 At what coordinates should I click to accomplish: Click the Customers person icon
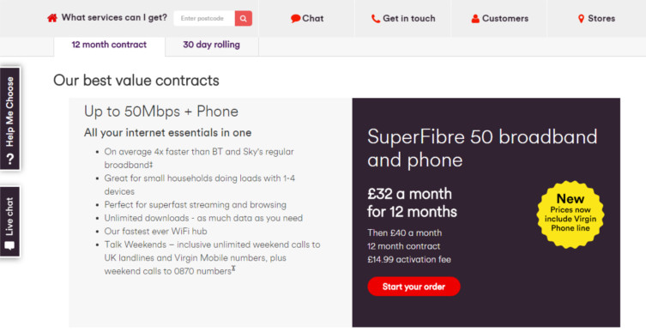pyautogui.click(x=475, y=19)
